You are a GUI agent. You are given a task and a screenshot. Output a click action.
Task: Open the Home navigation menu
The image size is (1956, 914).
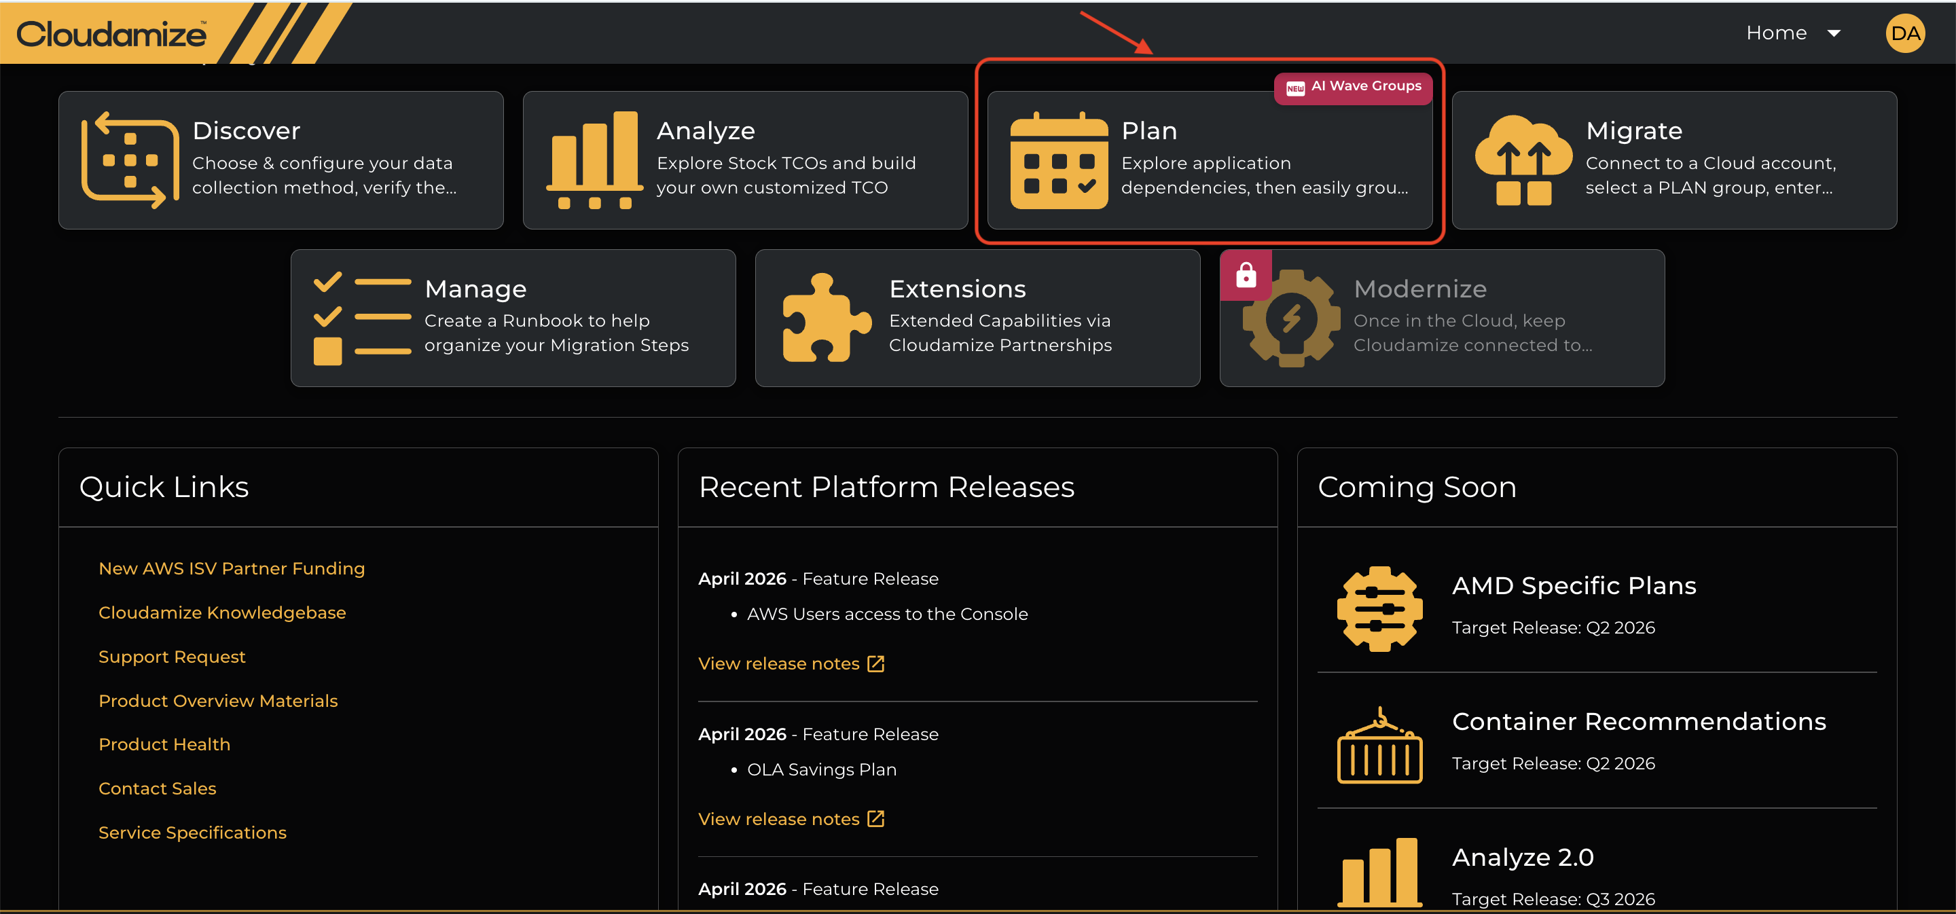pyautogui.click(x=1793, y=33)
